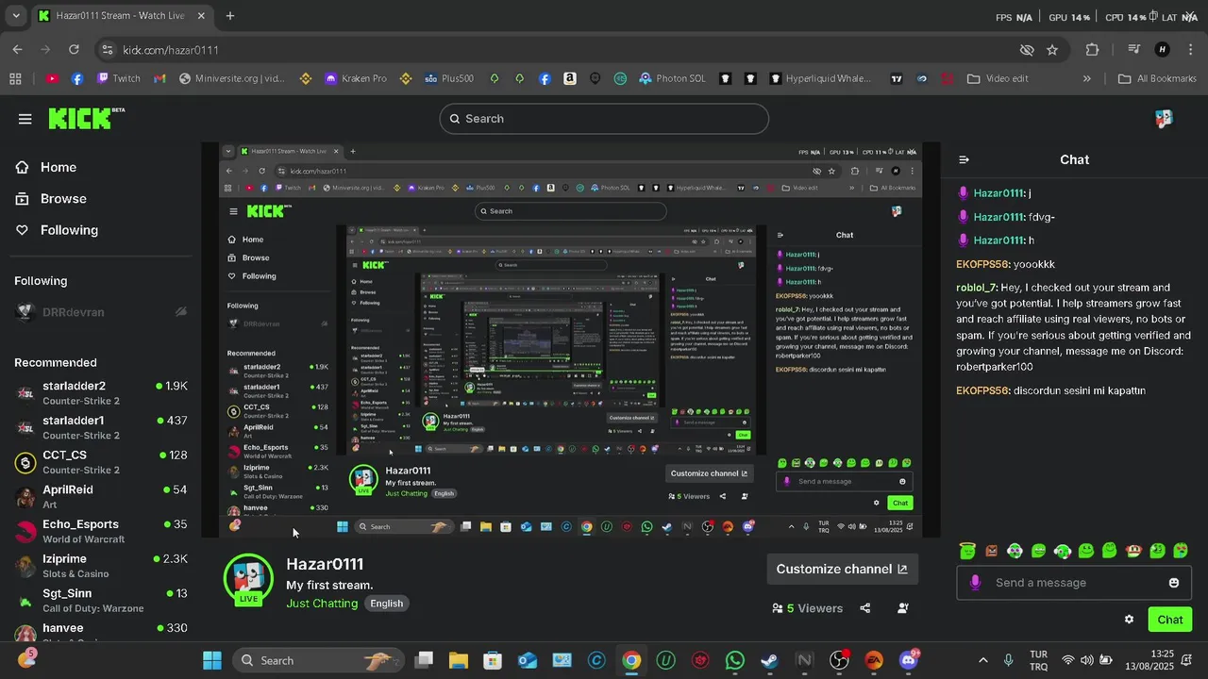Open the Photon SOL bookmark

click(x=672, y=79)
